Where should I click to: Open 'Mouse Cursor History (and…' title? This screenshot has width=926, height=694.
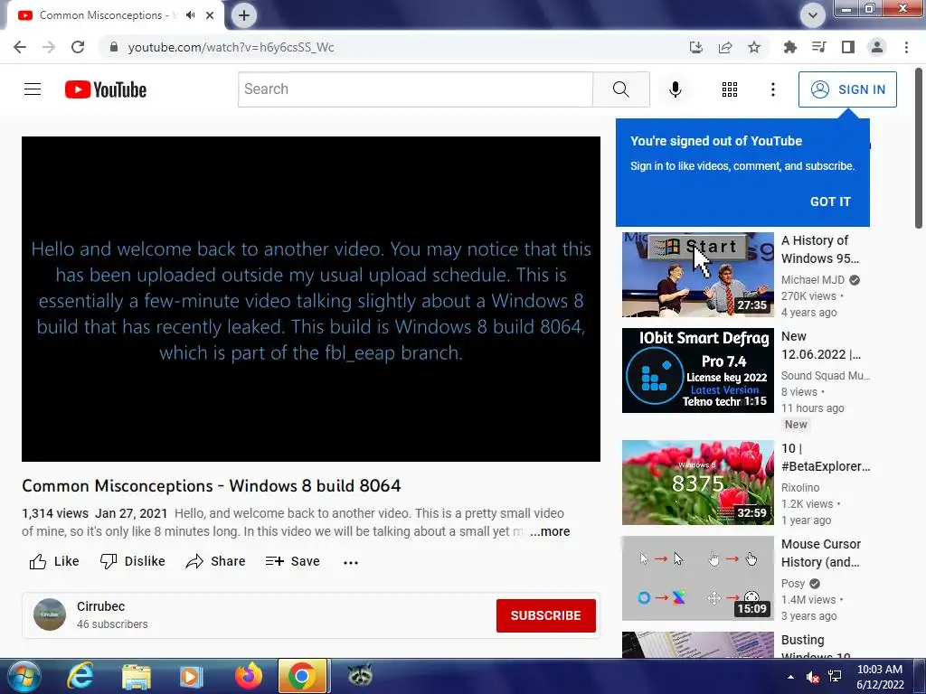821,553
